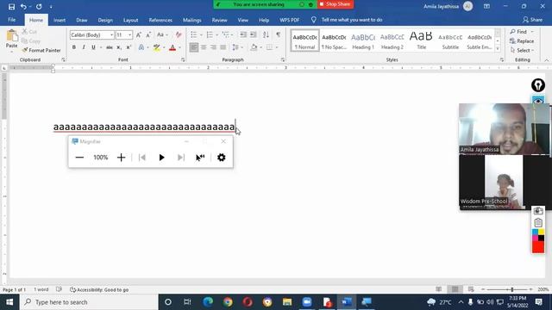Adjust the Word zoom slider
The image size is (552, 310).
point(511,289)
